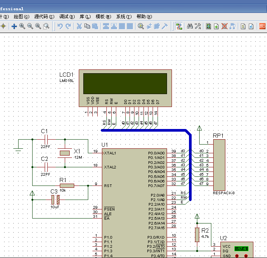
Task: Click the RESPACK-8 label
Action: click(224, 193)
